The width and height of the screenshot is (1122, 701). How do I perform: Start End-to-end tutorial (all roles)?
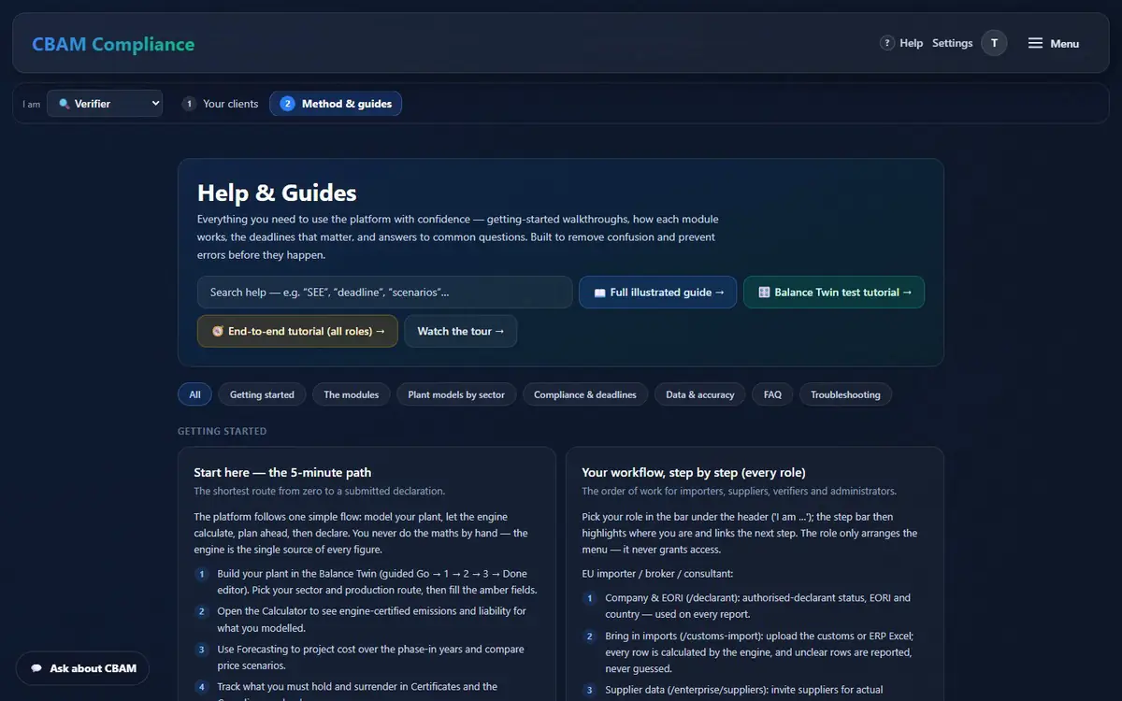click(x=297, y=331)
